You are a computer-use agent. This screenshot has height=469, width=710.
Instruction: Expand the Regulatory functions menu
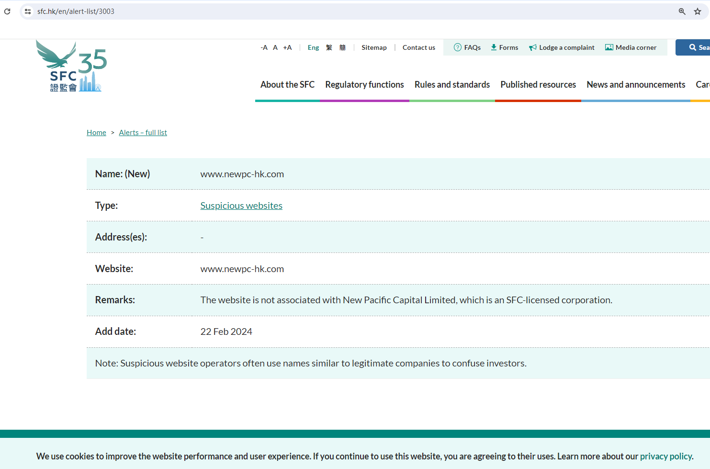coord(364,85)
